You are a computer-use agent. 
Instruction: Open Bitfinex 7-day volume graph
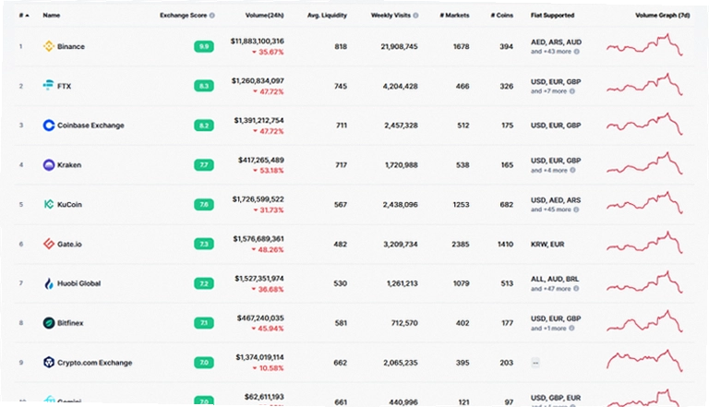pos(644,321)
